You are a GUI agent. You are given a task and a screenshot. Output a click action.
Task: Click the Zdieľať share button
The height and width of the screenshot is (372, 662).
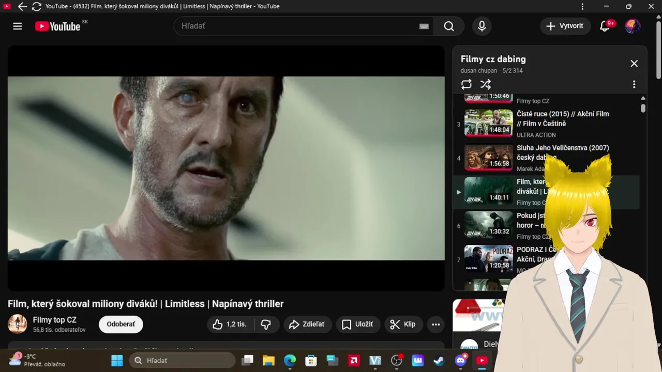click(x=307, y=324)
